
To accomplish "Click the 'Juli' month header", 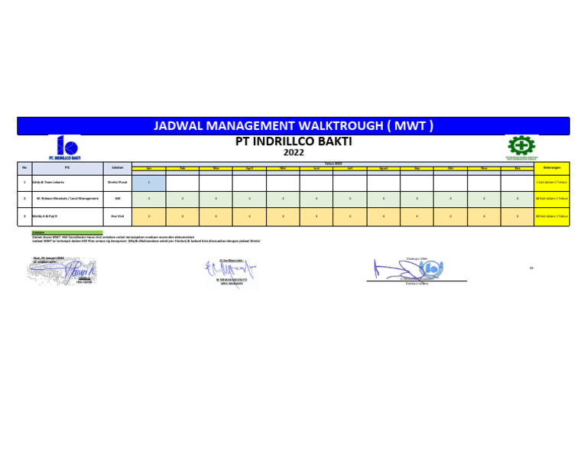I will click(x=350, y=169).
